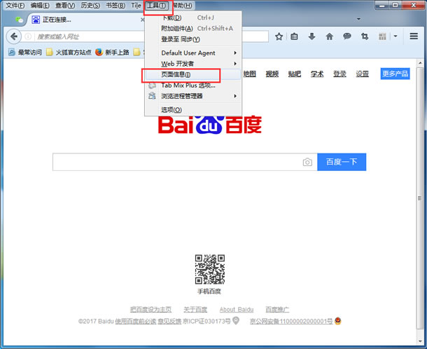Open the 文件 menu
Image resolution: width=427 pixels, height=349 pixels.
15,6
